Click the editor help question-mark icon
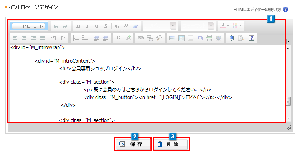This screenshot has height=153, width=300. pos(252,38)
